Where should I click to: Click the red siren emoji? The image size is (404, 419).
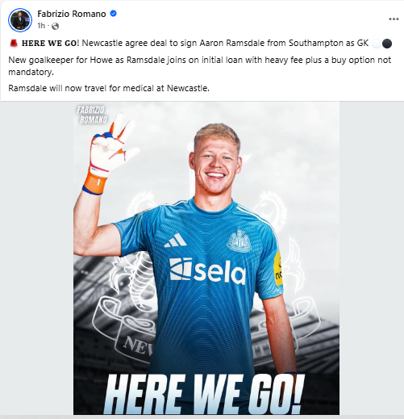(x=14, y=43)
